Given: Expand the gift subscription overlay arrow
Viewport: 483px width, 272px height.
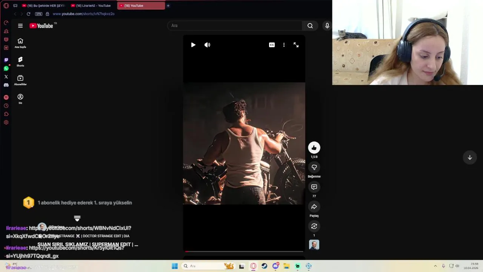Looking at the screenshot, I should 77,218.
